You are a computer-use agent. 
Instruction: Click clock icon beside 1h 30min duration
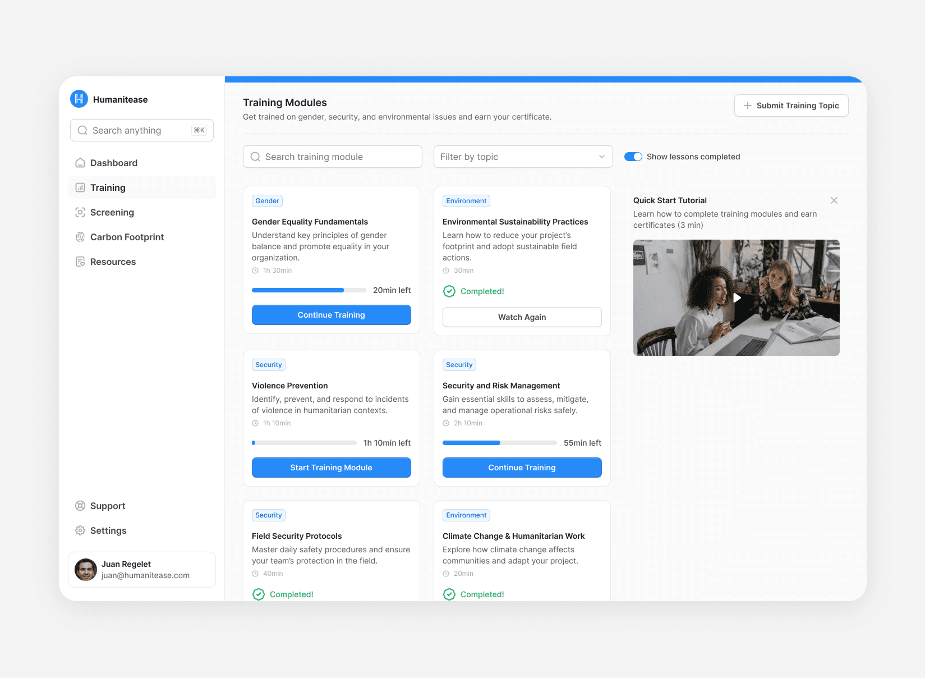(255, 271)
